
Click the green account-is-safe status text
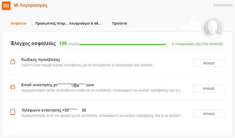coord(197,44)
